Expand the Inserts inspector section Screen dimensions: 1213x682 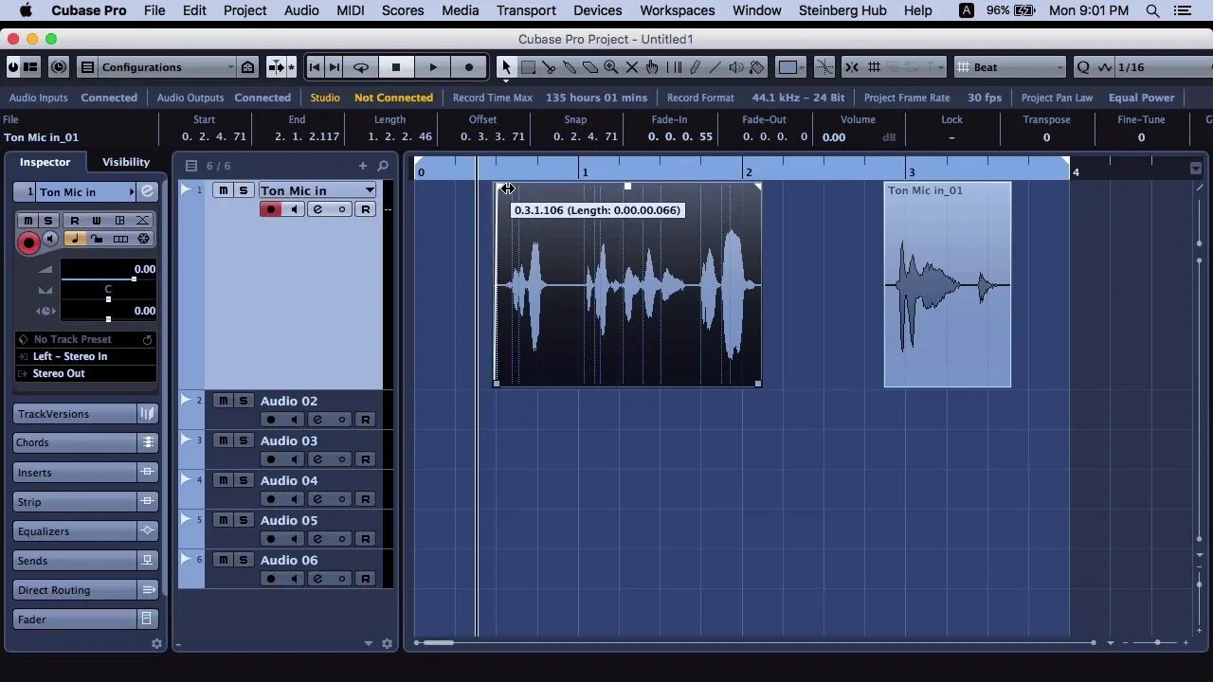(77, 473)
